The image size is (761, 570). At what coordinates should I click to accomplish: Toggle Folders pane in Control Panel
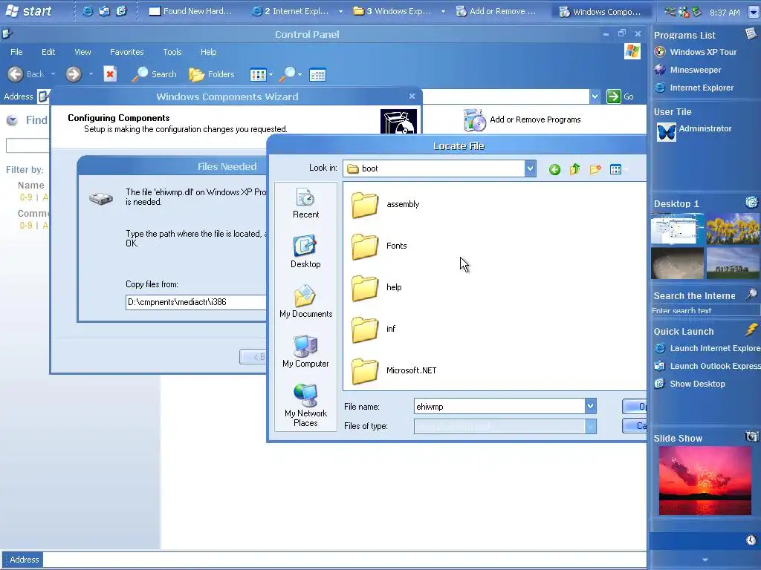tap(212, 74)
